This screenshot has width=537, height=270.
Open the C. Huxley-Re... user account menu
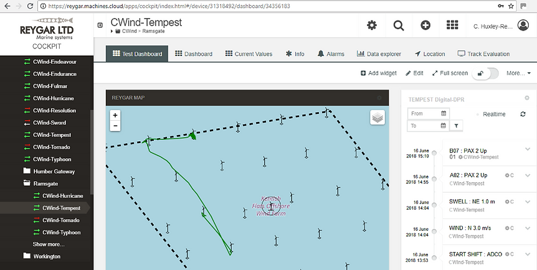coord(501,26)
